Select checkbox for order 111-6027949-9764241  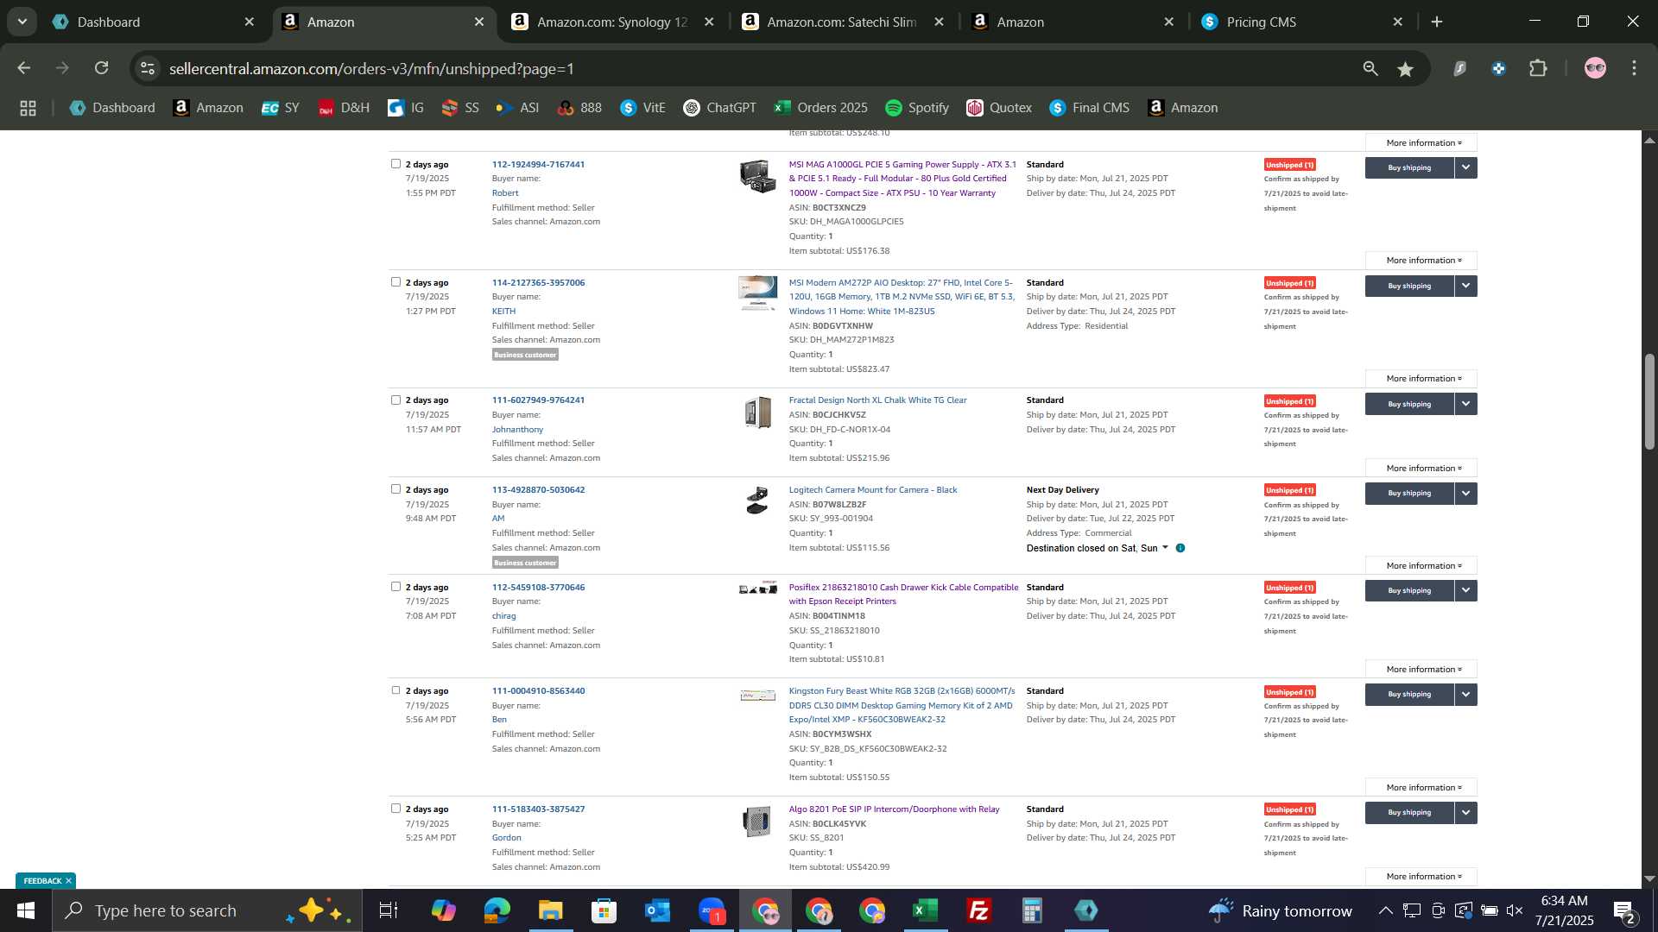coord(396,400)
